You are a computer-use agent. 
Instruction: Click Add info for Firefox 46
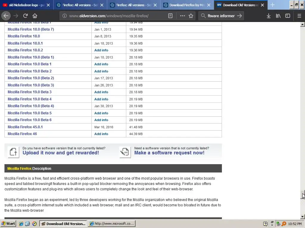pos(101,134)
